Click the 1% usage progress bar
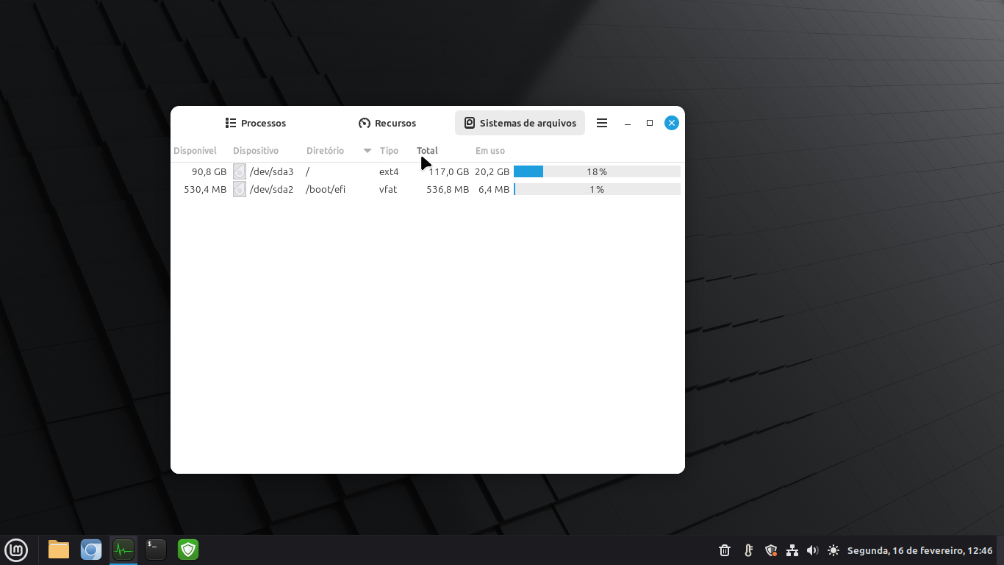Image resolution: width=1004 pixels, height=565 pixels. [x=597, y=189]
